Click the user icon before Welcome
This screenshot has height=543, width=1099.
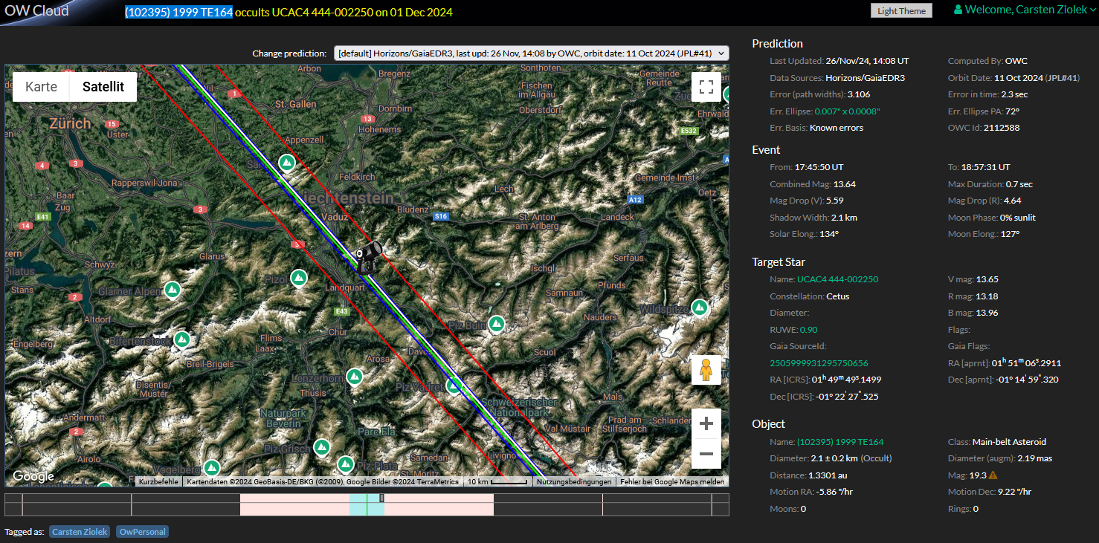coord(958,10)
